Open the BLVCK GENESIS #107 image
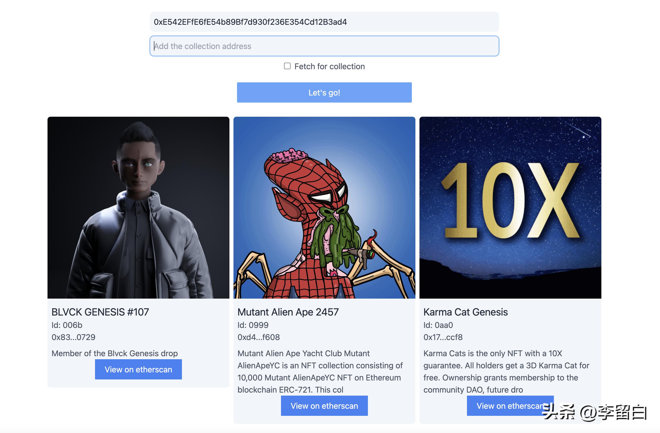This screenshot has width=660, height=433. [138, 208]
